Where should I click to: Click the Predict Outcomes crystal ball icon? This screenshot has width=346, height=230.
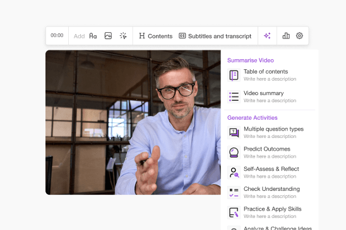[234, 152]
